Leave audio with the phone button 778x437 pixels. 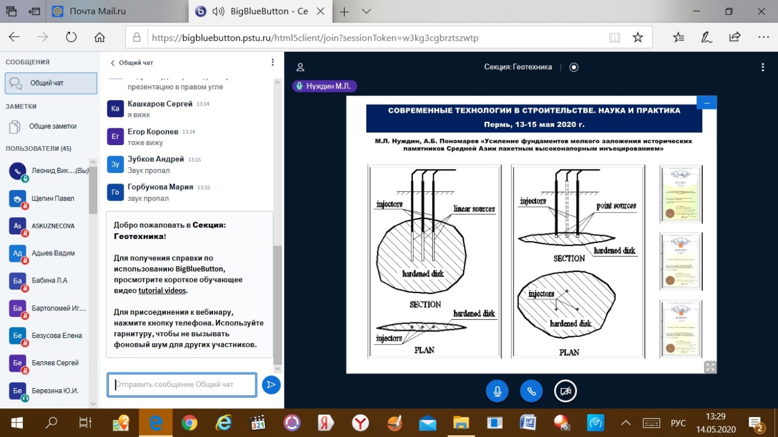[531, 392]
